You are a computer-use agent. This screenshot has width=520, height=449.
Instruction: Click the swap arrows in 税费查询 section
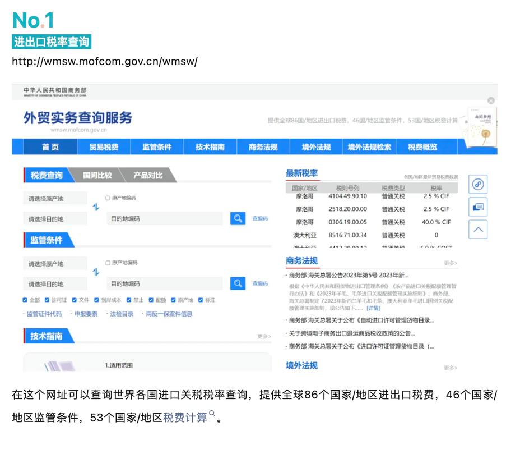click(x=96, y=207)
